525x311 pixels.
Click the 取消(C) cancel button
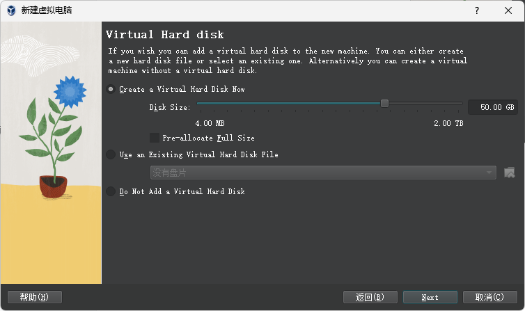(x=489, y=297)
